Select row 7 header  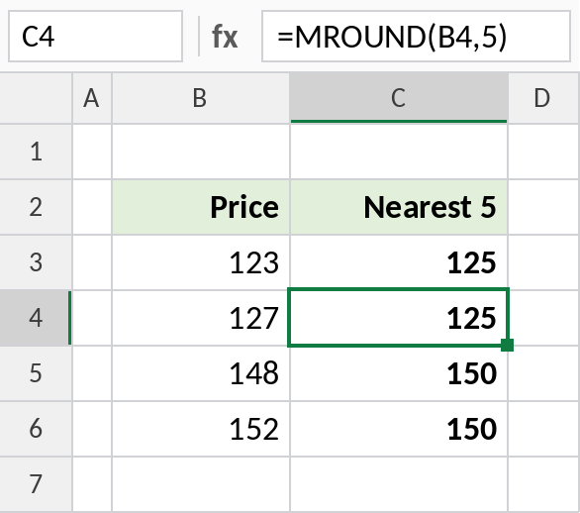[36, 484]
